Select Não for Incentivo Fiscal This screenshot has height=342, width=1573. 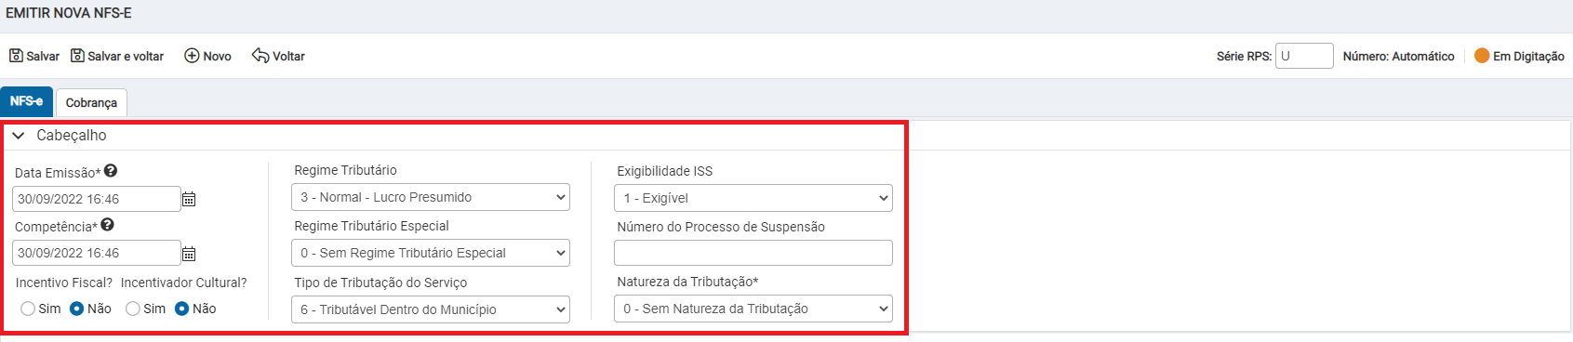click(x=77, y=309)
